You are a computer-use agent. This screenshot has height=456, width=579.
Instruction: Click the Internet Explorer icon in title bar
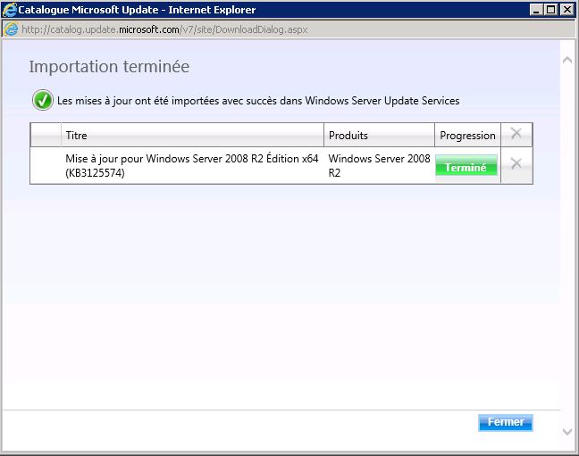coord(9,10)
